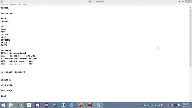
Task: Click the 'web server' line
Action: pyautogui.click(x=7, y=13)
